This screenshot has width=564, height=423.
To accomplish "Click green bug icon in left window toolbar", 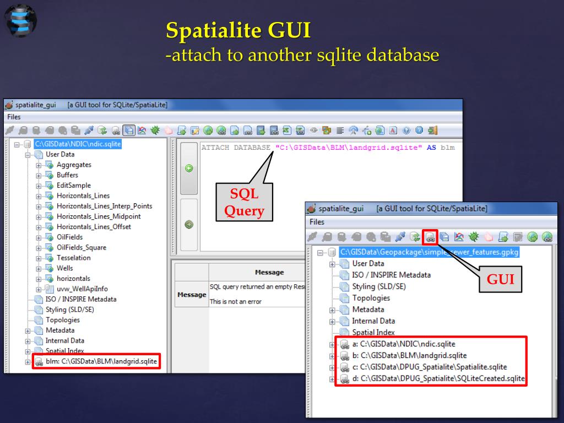I will [x=155, y=130].
